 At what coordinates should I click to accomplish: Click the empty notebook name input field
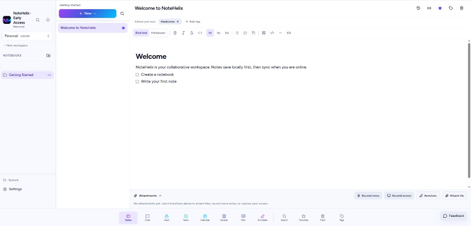pyautogui.click(x=27, y=66)
